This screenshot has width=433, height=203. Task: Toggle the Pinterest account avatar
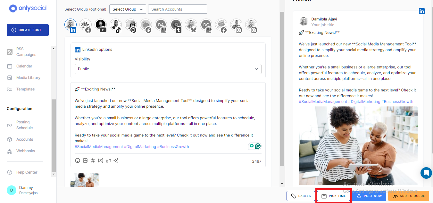point(131,25)
